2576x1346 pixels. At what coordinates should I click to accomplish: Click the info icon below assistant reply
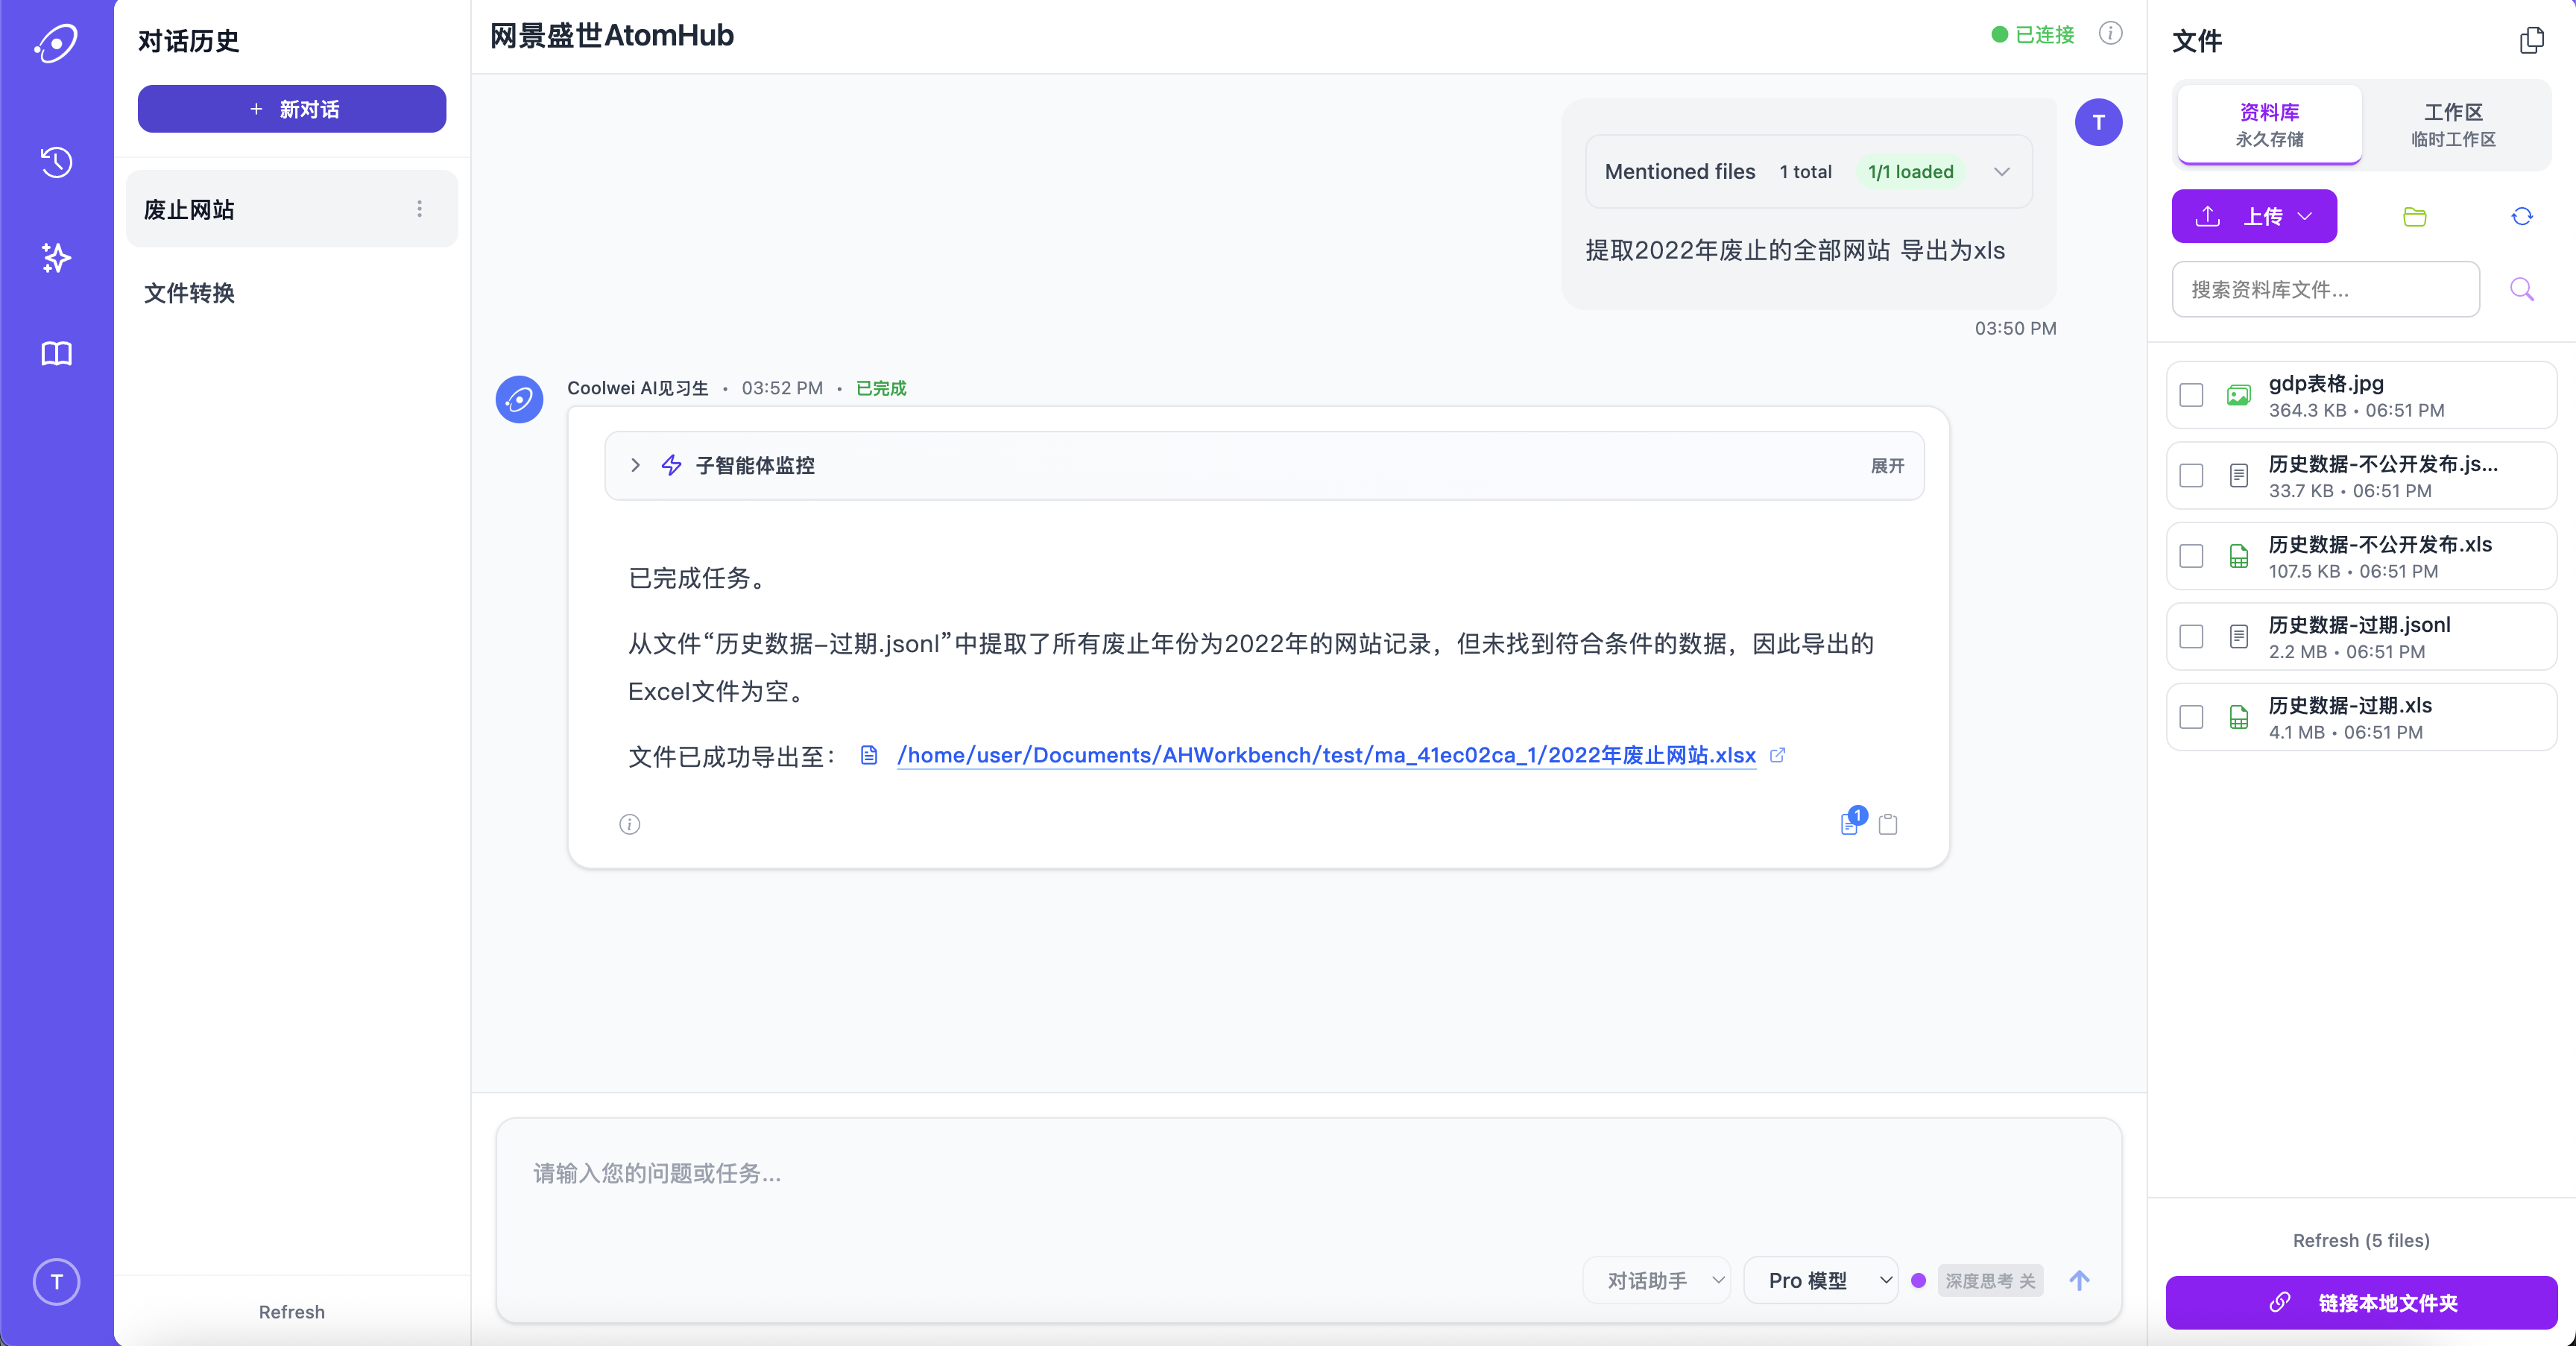point(629,824)
